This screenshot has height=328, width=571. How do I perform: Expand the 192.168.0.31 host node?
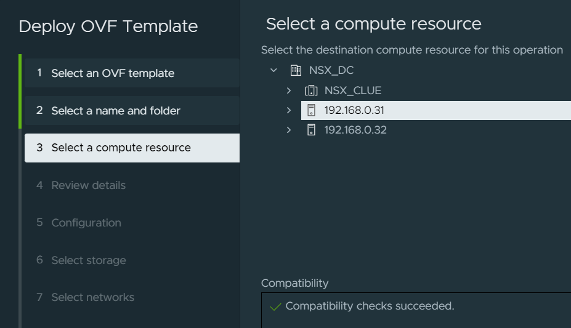(x=289, y=110)
